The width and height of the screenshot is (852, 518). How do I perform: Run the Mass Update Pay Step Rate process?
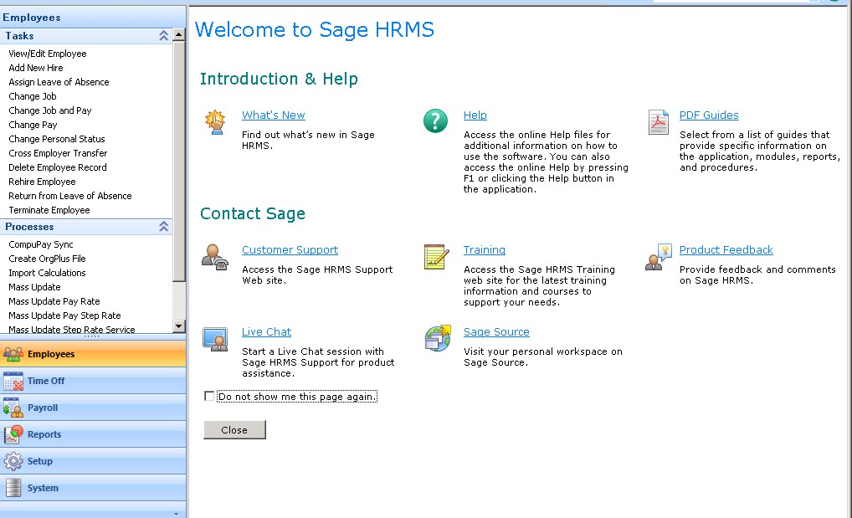click(x=64, y=315)
